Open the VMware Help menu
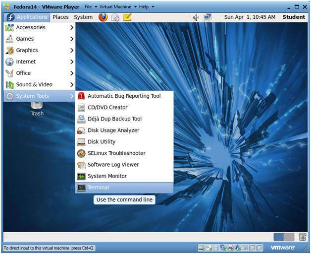This screenshot has height=254, width=311. tap(144, 7)
